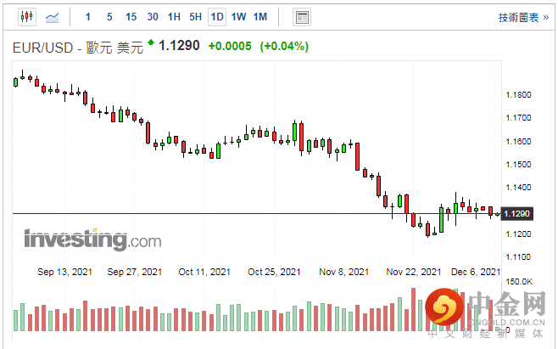Screen dimensions: 558x349
Task: Switch to the 1W timeframe
Action: click(239, 17)
